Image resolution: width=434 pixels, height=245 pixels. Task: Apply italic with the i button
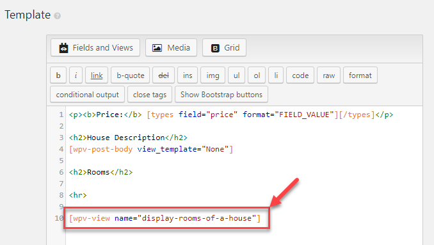tap(76, 75)
